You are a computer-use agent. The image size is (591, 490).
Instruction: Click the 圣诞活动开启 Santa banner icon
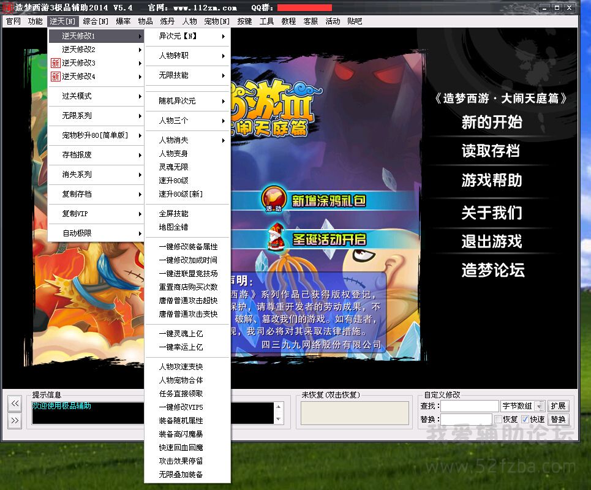(x=276, y=236)
